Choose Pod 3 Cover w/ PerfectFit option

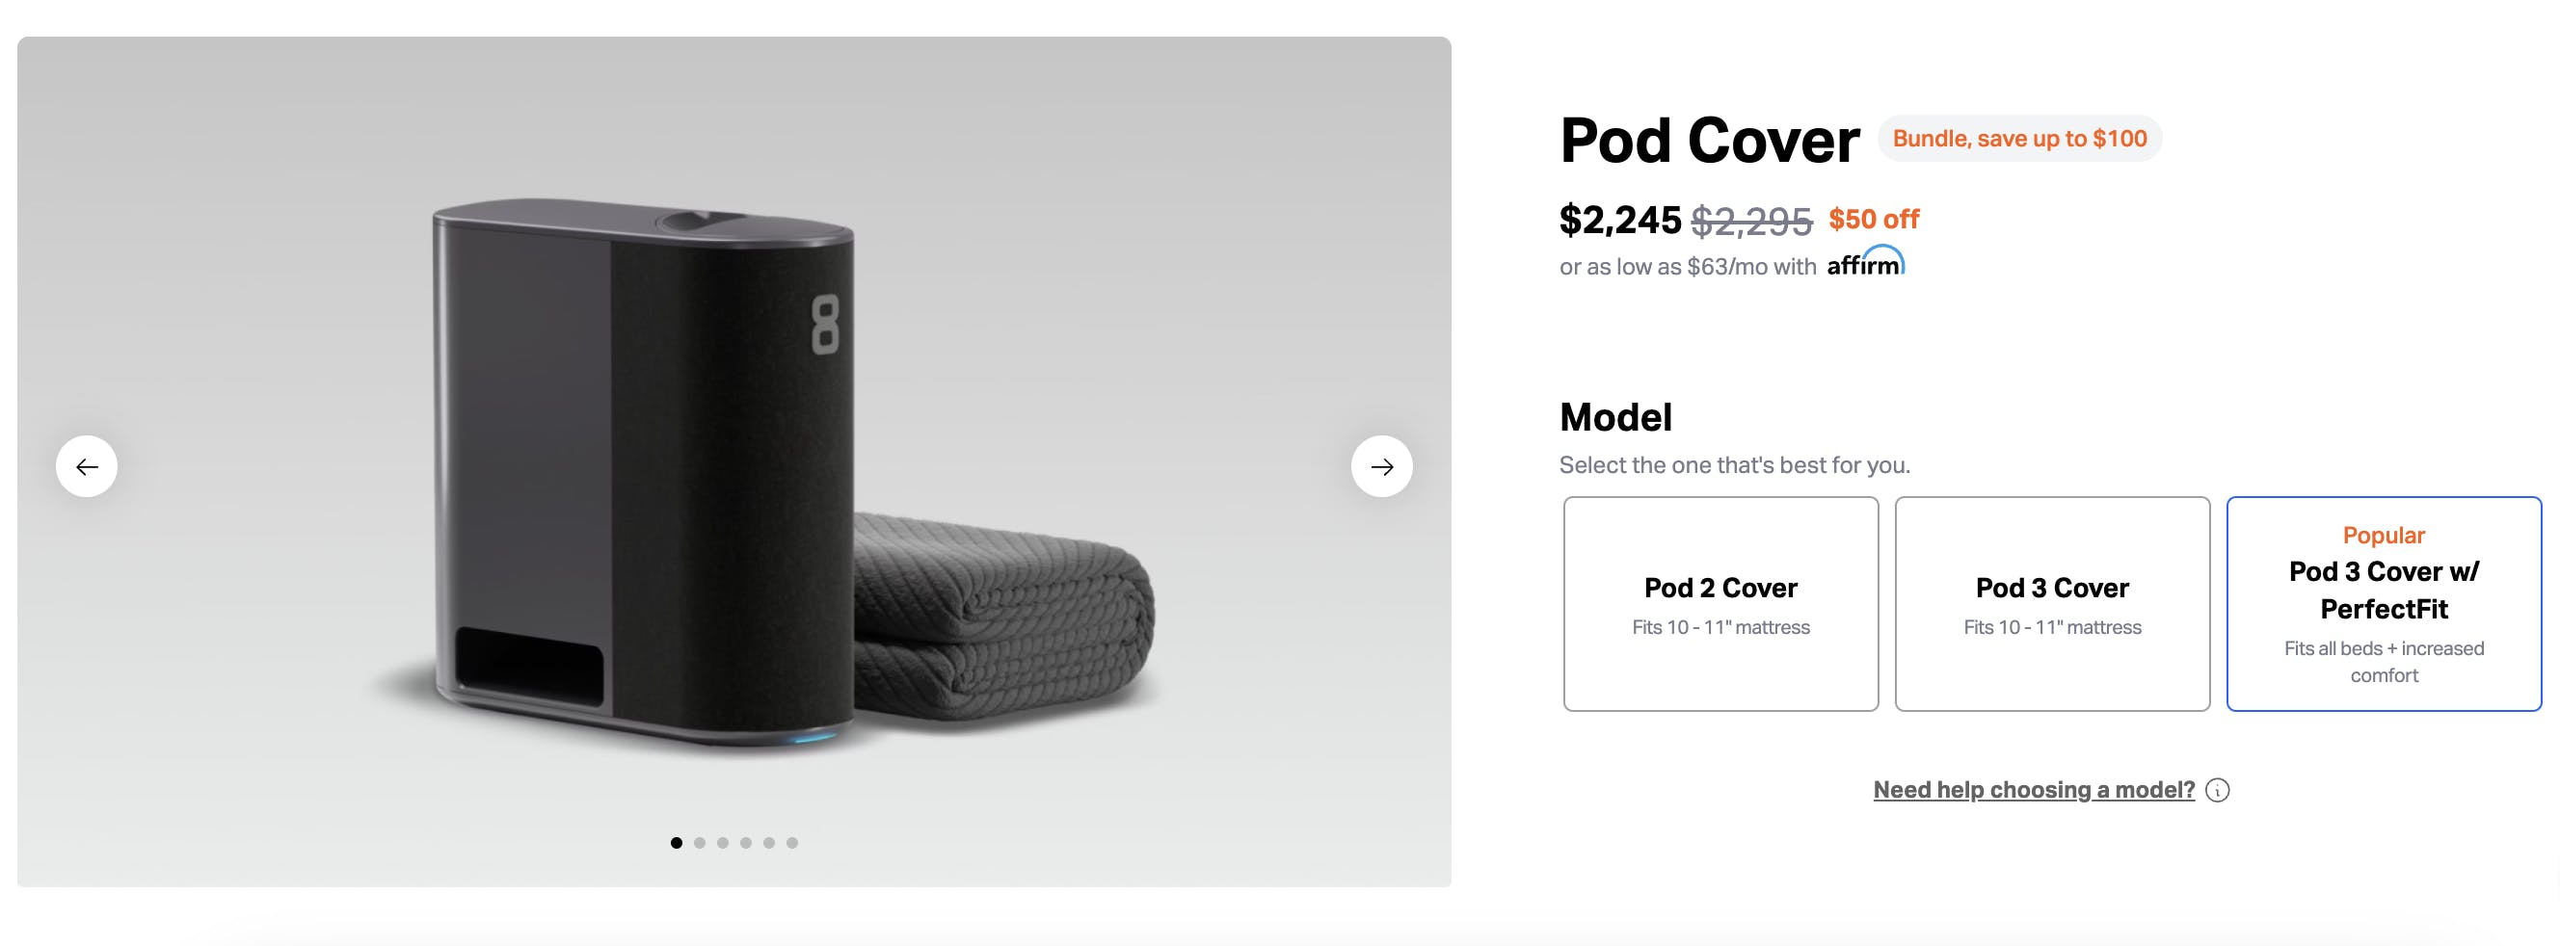[x=2383, y=603]
